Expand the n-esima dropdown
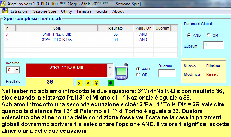The height and width of the screenshot is (137, 231). (17, 70)
